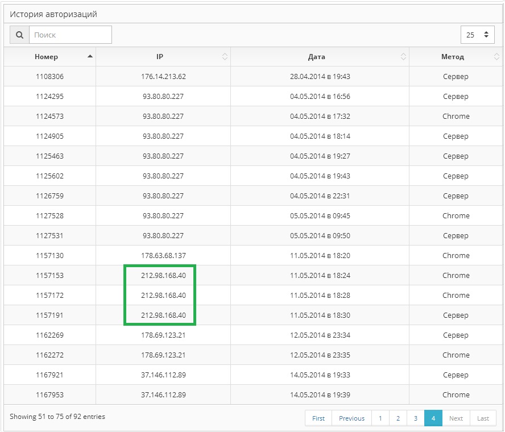The width and height of the screenshot is (505, 432).
Task: Select entry number 1124295
Action: 49,97
